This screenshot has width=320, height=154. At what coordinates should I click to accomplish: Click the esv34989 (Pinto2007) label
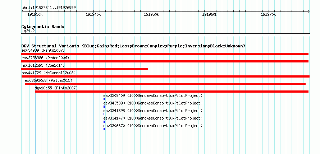tap(43, 50)
